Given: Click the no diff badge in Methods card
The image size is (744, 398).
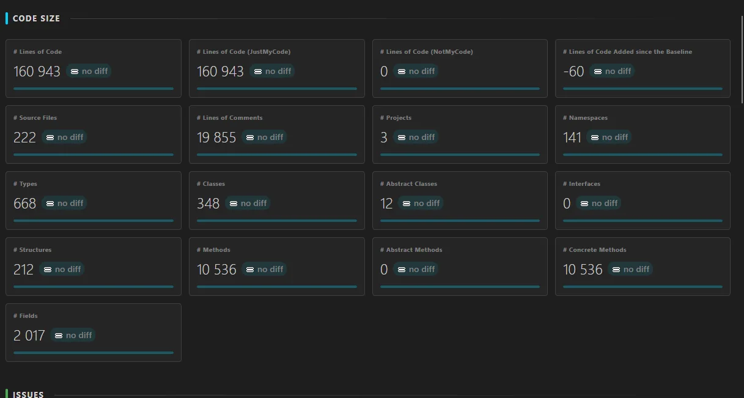Looking at the screenshot, I should 264,269.
